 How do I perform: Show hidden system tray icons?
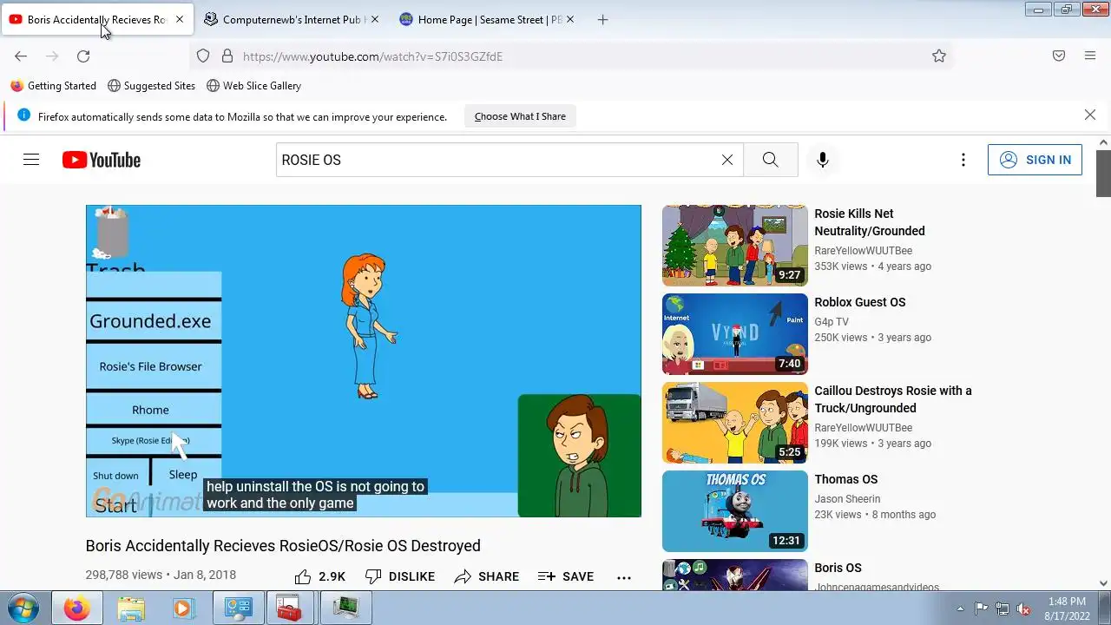(960, 609)
